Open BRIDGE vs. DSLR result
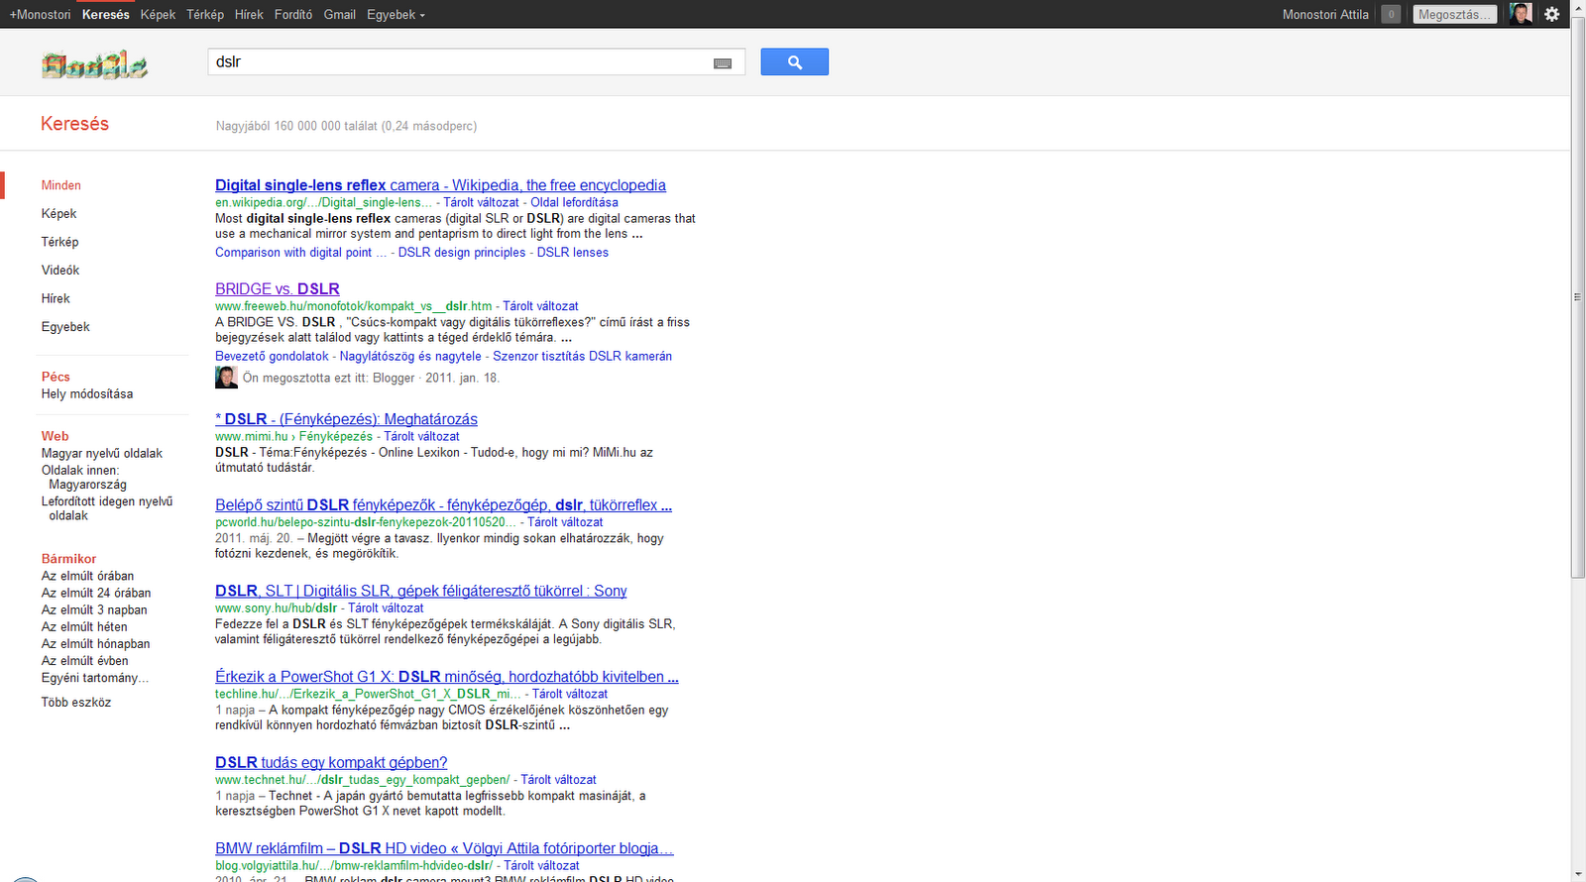The height and width of the screenshot is (882, 1586). (x=278, y=289)
